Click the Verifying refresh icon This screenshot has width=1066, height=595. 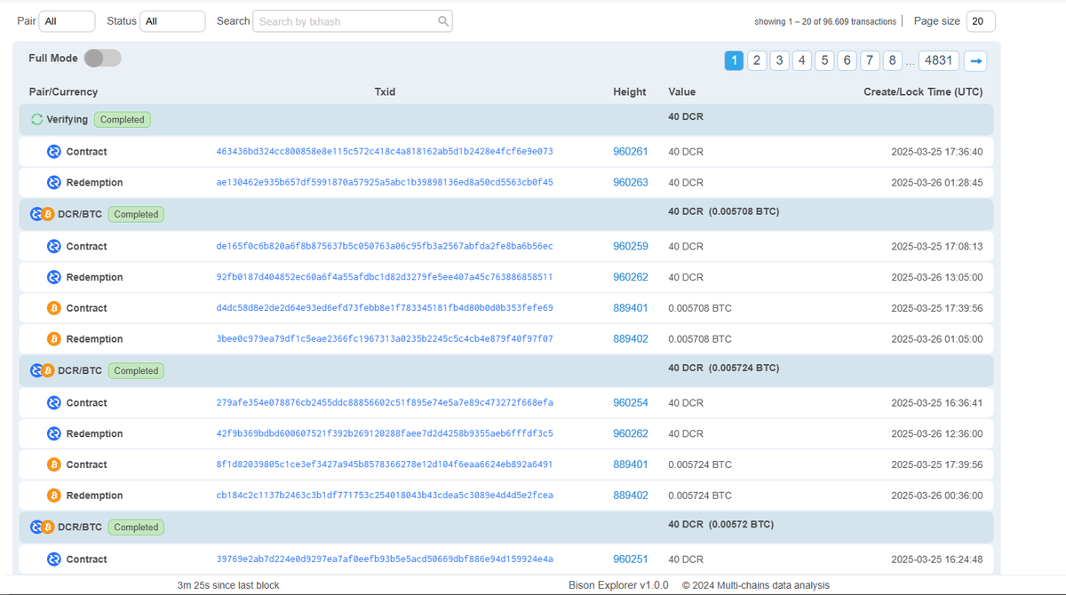[36, 119]
